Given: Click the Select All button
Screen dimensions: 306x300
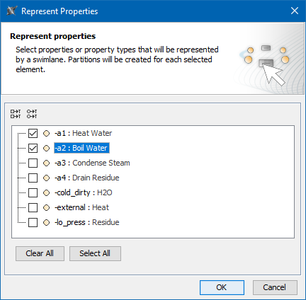Looking at the screenshot, I should pyautogui.click(x=95, y=253).
